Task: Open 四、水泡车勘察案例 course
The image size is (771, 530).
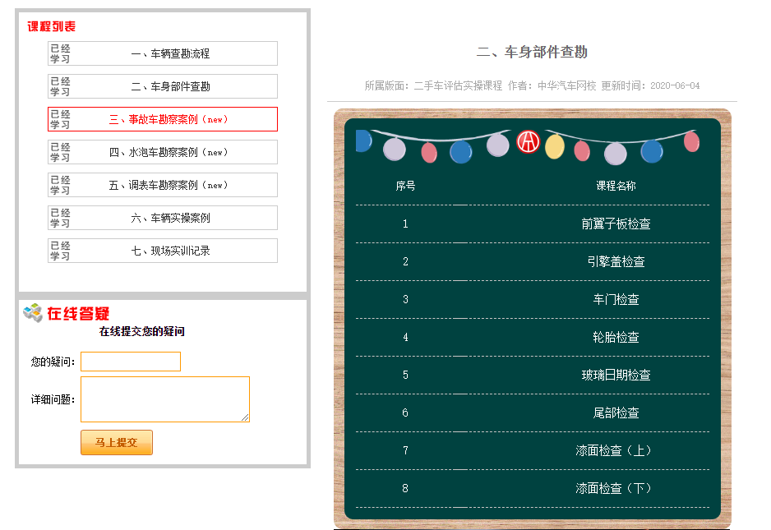Action: [x=169, y=152]
